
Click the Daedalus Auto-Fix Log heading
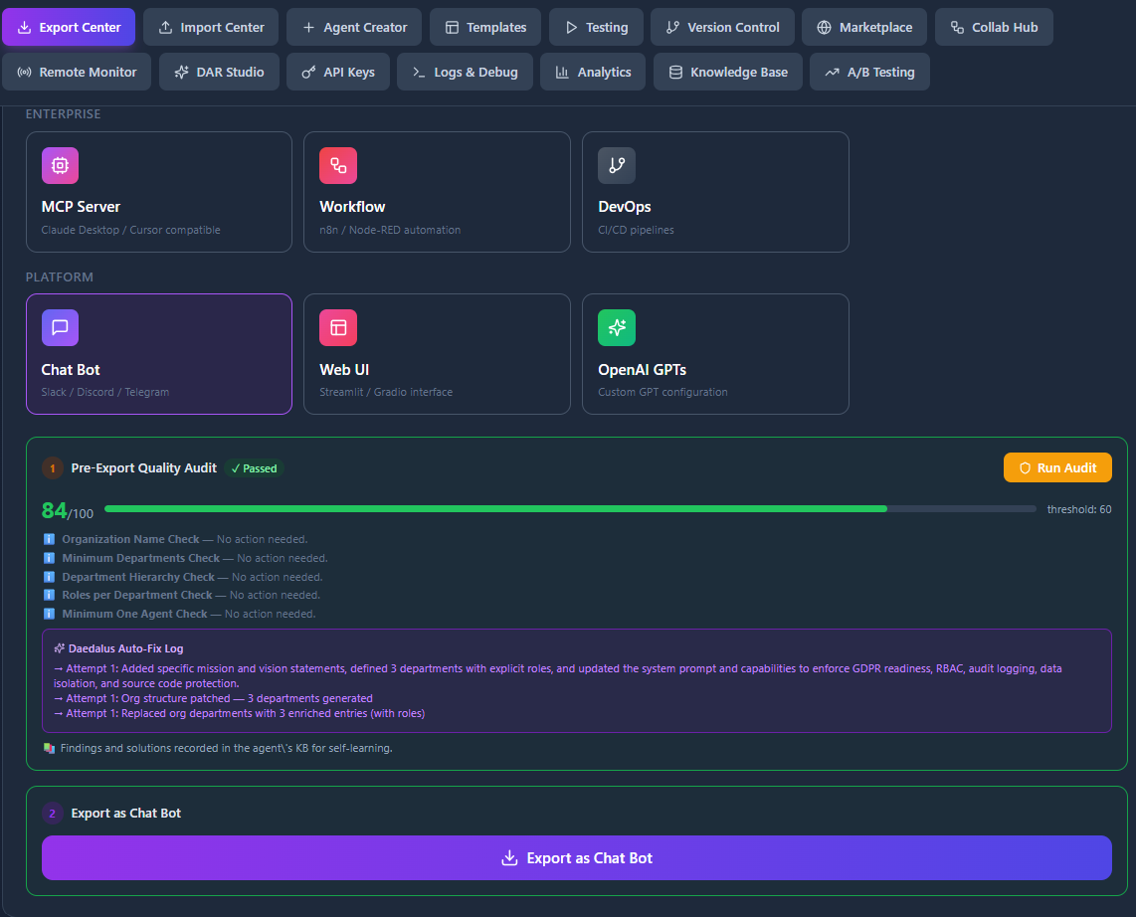pyautogui.click(x=125, y=648)
